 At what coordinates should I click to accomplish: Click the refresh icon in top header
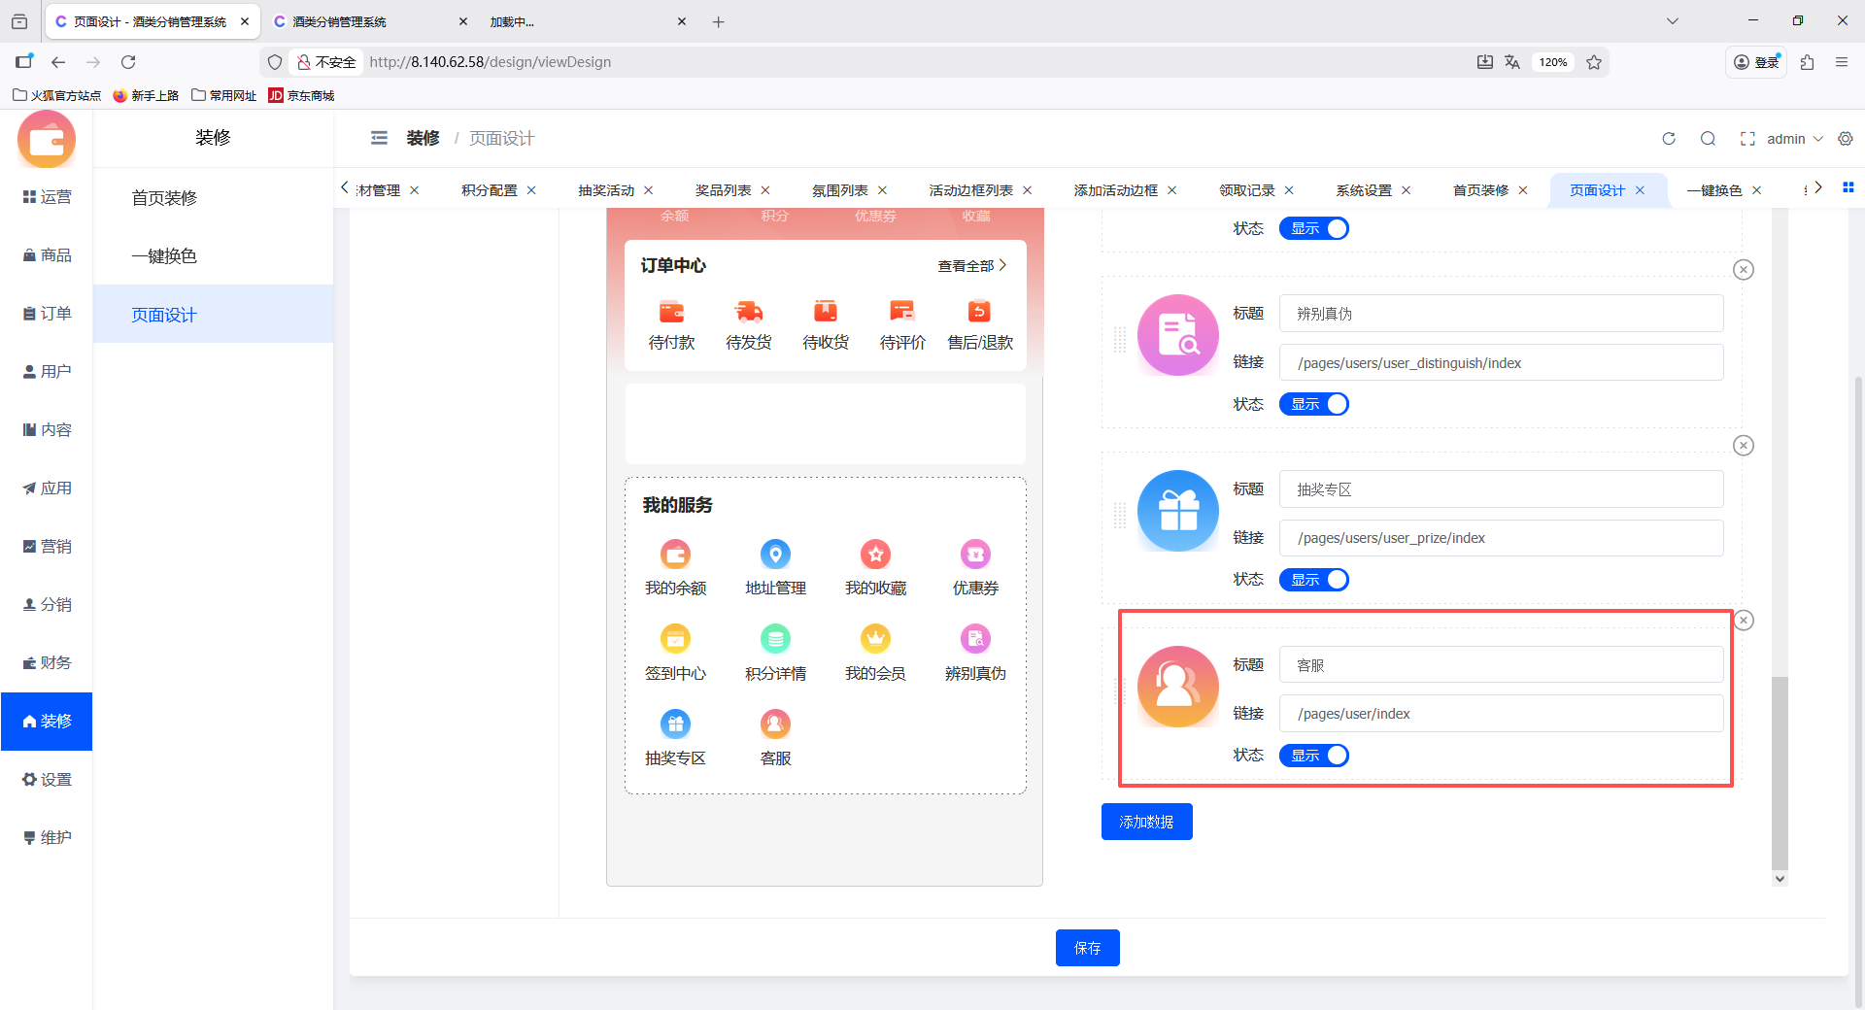tap(1669, 139)
